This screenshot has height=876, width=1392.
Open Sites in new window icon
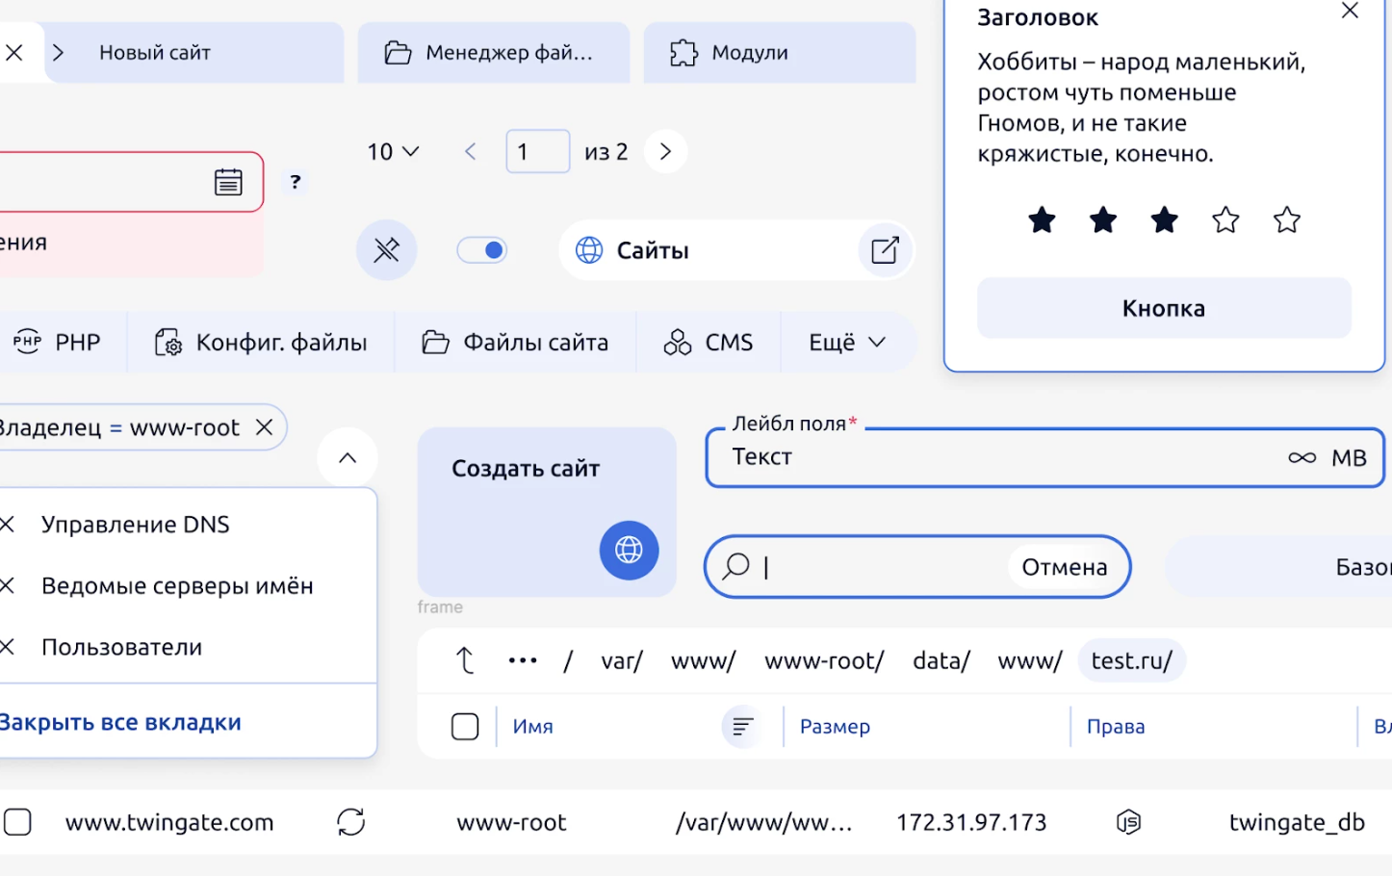click(x=885, y=250)
